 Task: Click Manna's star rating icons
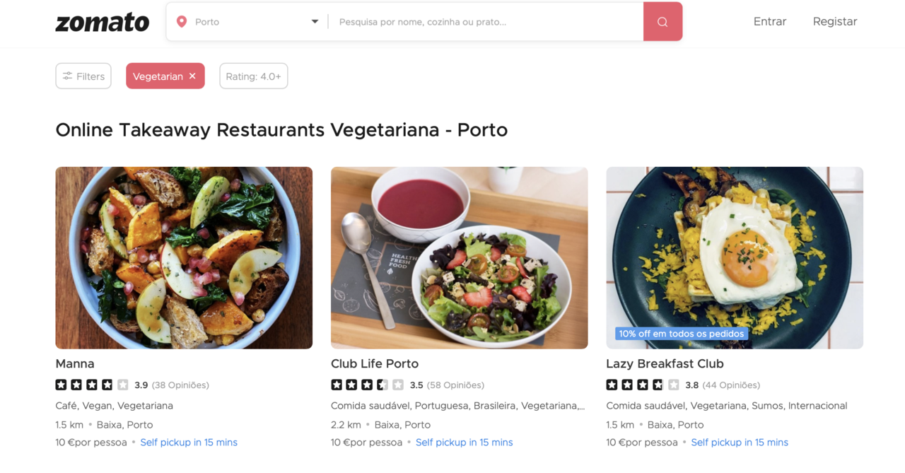pyautogui.click(x=92, y=385)
